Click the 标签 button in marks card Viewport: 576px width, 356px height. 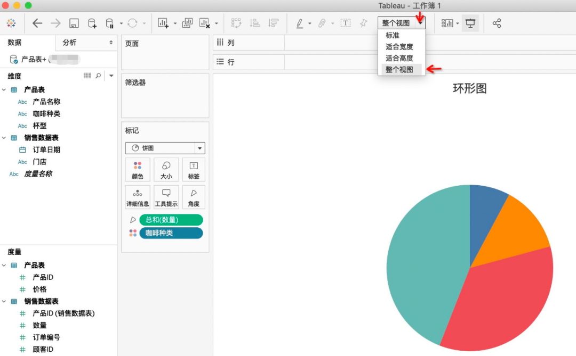coord(194,170)
